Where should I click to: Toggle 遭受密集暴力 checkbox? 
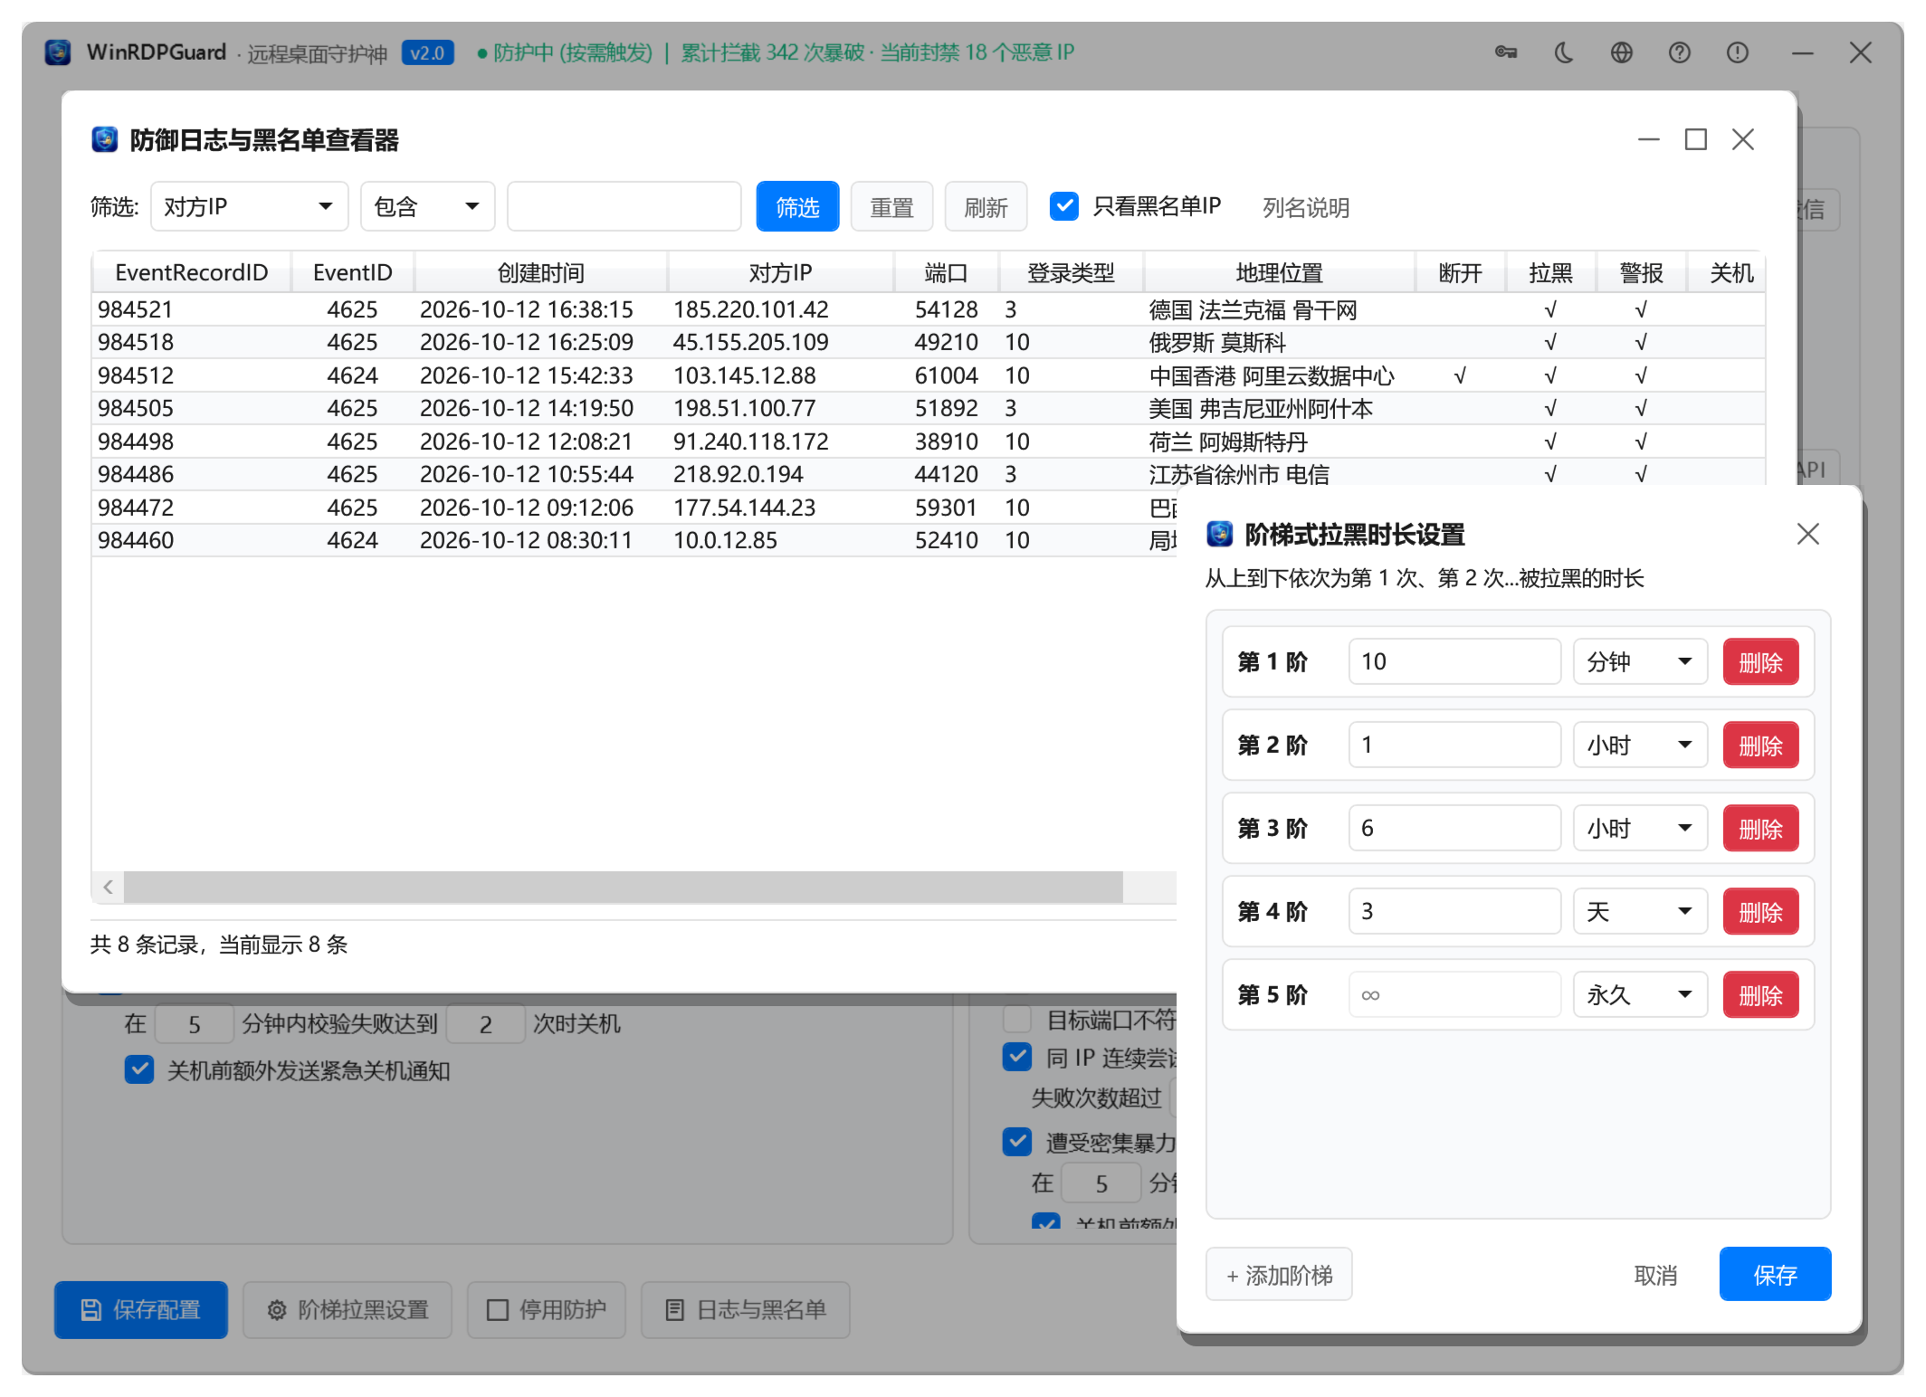coord(1017,1142)
